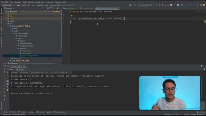206x116 pixels.
Task: Open the Search Everywhere magnifier icon
Action: [201, 5]
